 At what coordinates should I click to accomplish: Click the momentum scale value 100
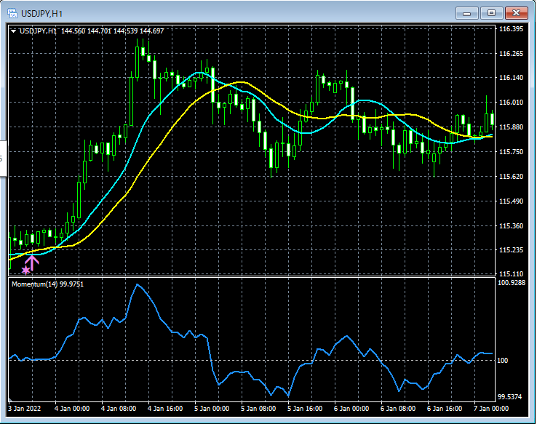[x=502, y=360]
